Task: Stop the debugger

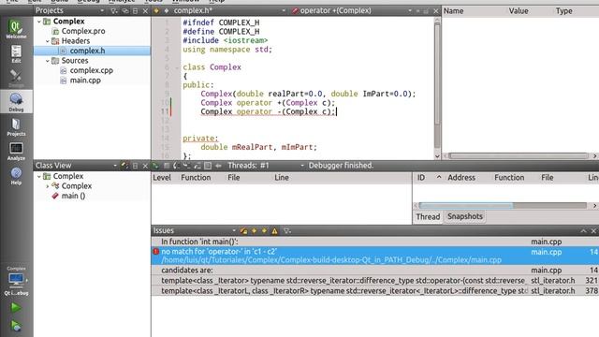Action: (x=167, y=166)
